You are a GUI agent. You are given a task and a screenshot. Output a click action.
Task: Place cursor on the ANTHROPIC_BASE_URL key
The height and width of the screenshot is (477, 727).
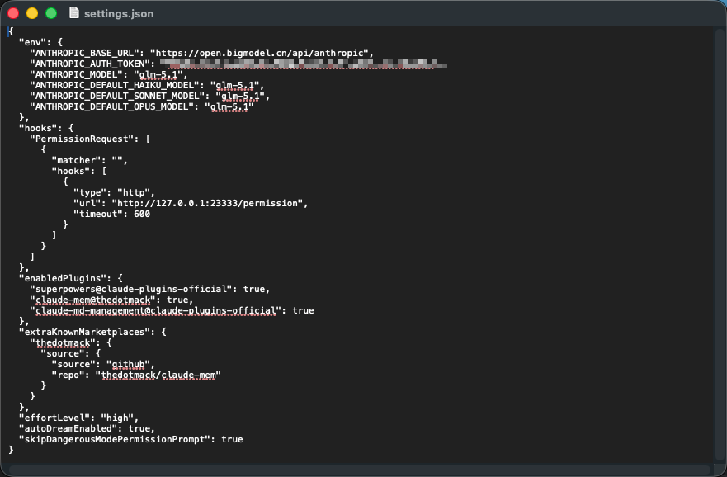84,53
